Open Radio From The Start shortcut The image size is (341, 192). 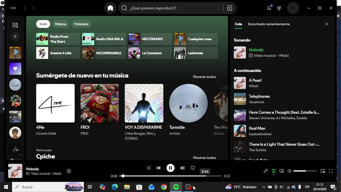[x=58, y=39]
